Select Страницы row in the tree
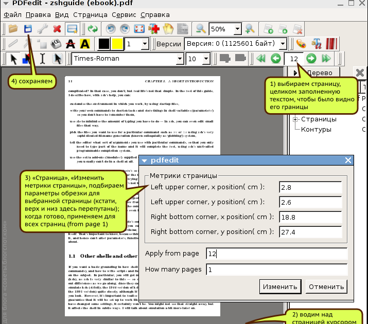The height and width of the screenshot is (324, 368). (x=319, y=119)
